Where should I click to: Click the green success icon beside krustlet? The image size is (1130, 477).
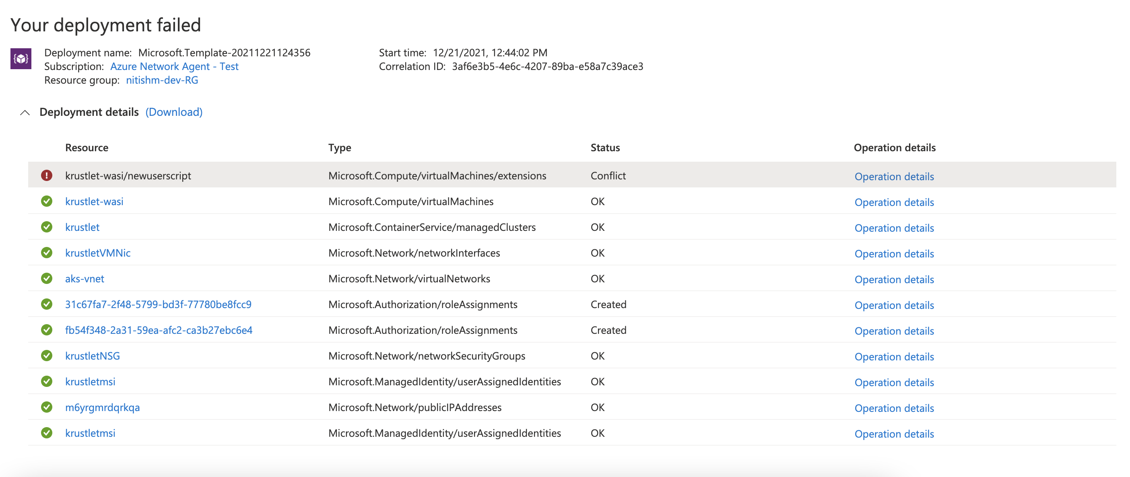pyautogui.click(x=47, y=227)
